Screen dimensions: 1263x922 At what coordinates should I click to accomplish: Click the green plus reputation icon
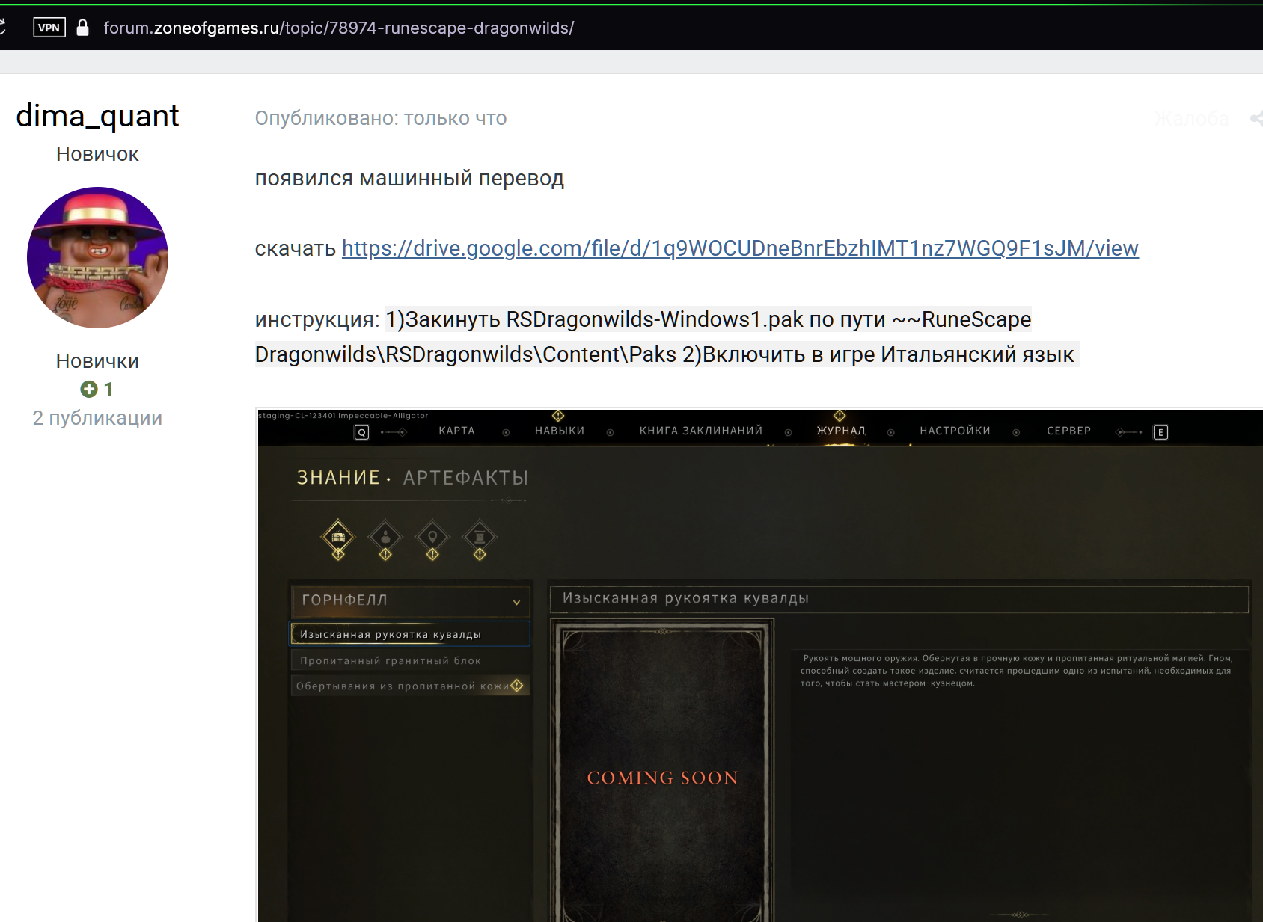point(89,389)
